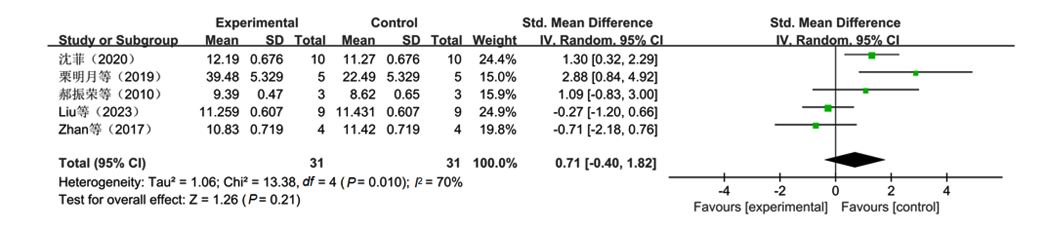1046x229 pixels.
Task: Click the Favours [control] axis label
Action: click(x=890, y=207)
